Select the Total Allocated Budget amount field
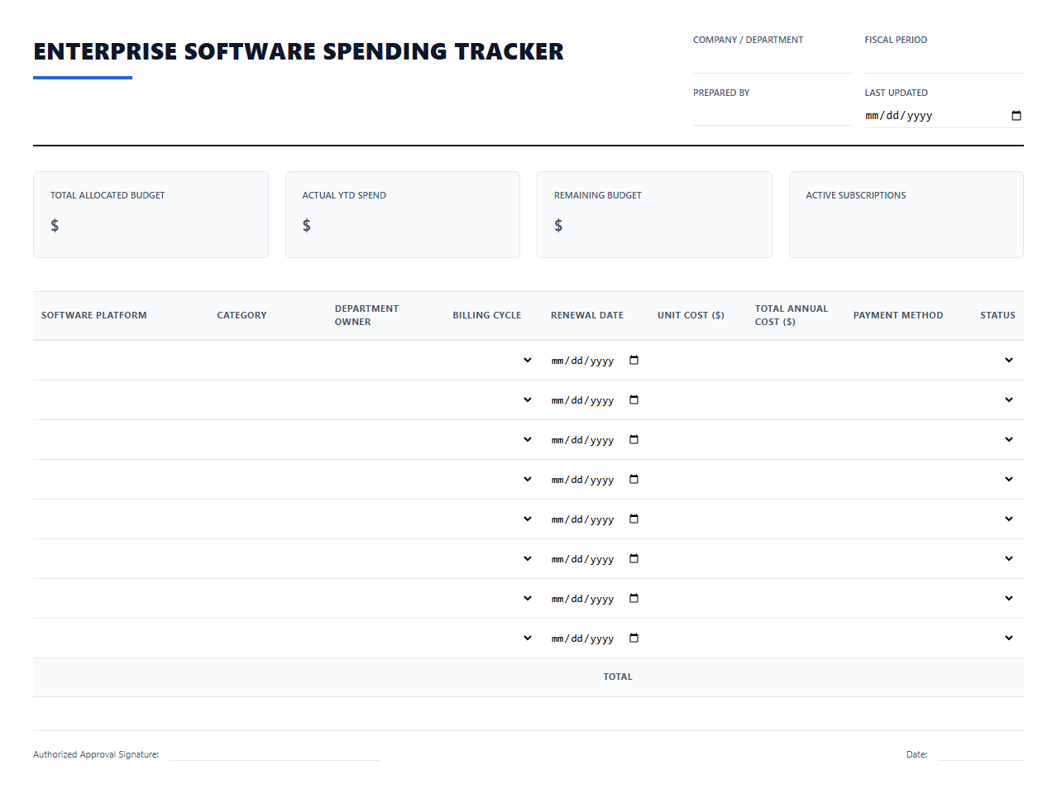Image resolution: width=1057 pixels, height=794 pixels. coord(157,226)
